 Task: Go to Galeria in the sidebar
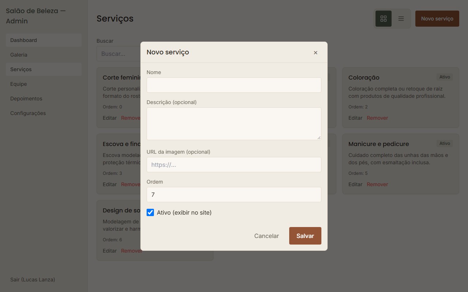click(44, 55)
